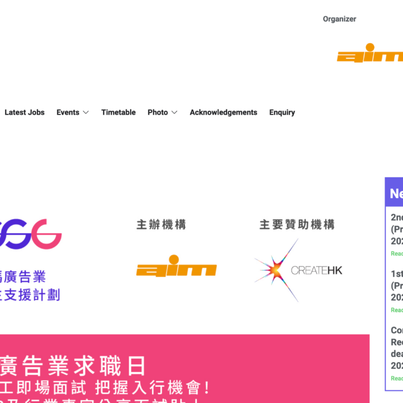Open Read more under the third news item

397,378
